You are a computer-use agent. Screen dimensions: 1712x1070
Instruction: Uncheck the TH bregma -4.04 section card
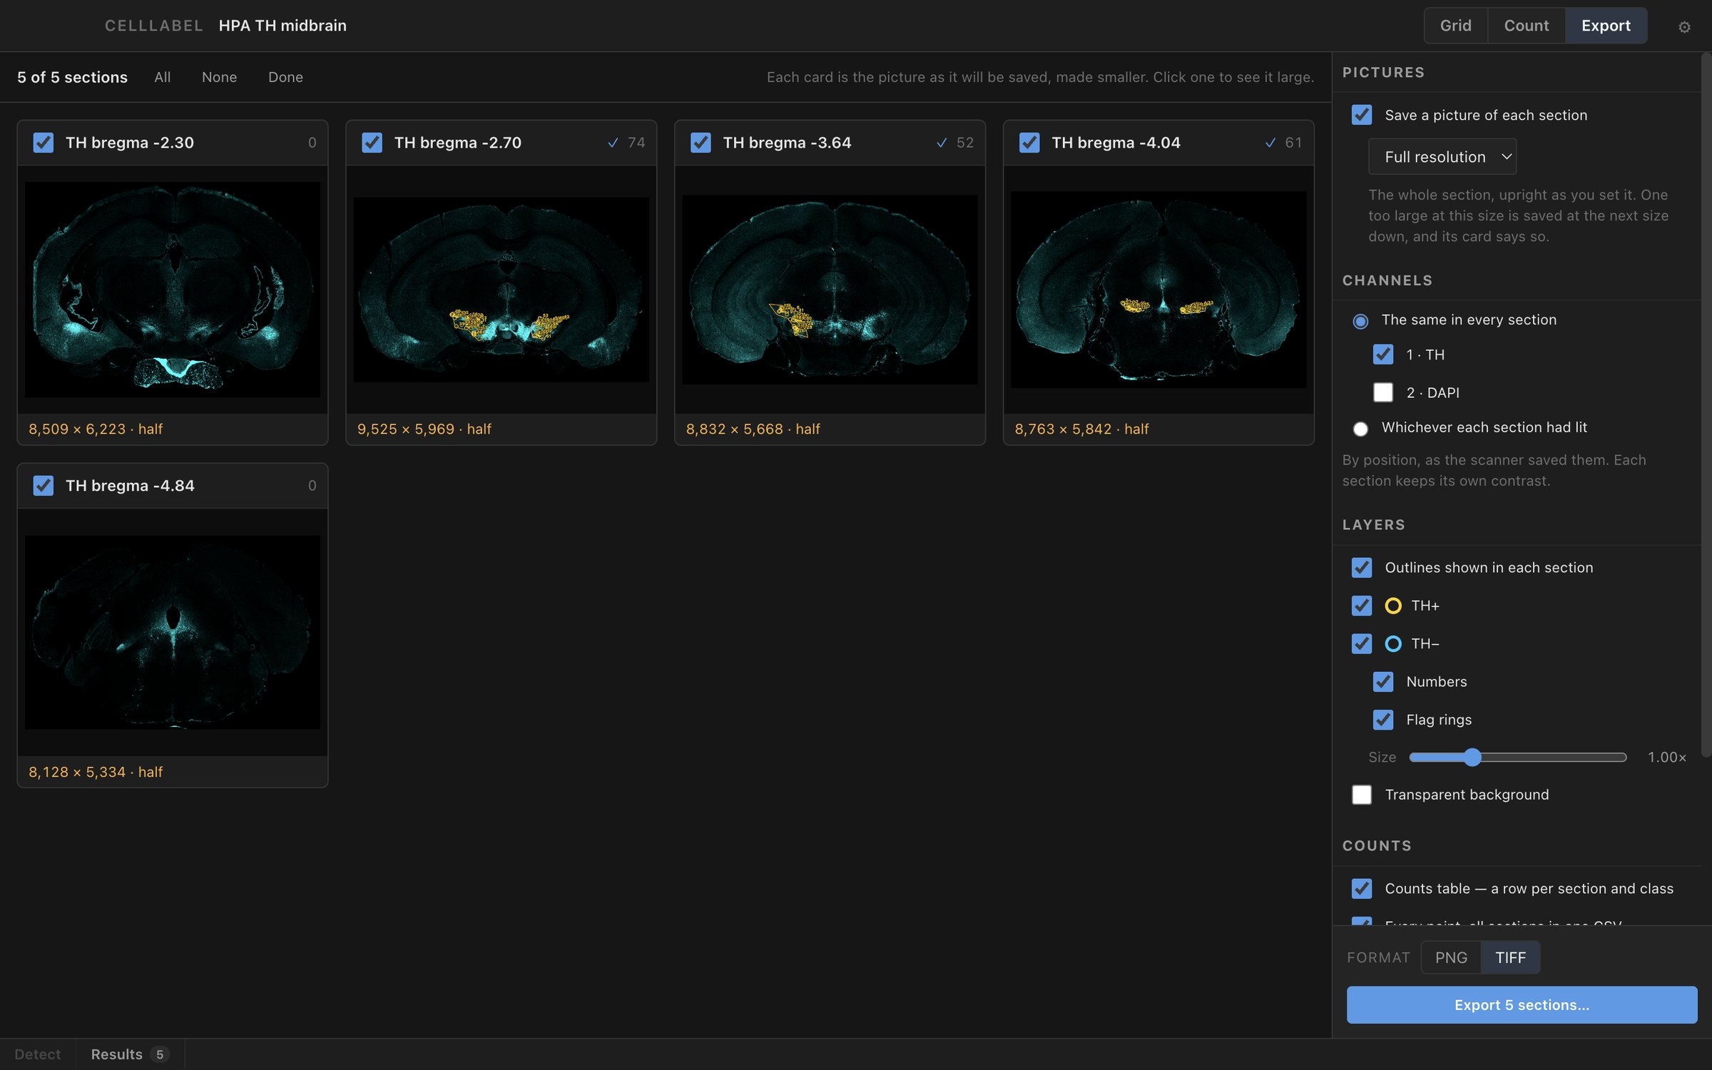coord(1029,143)
